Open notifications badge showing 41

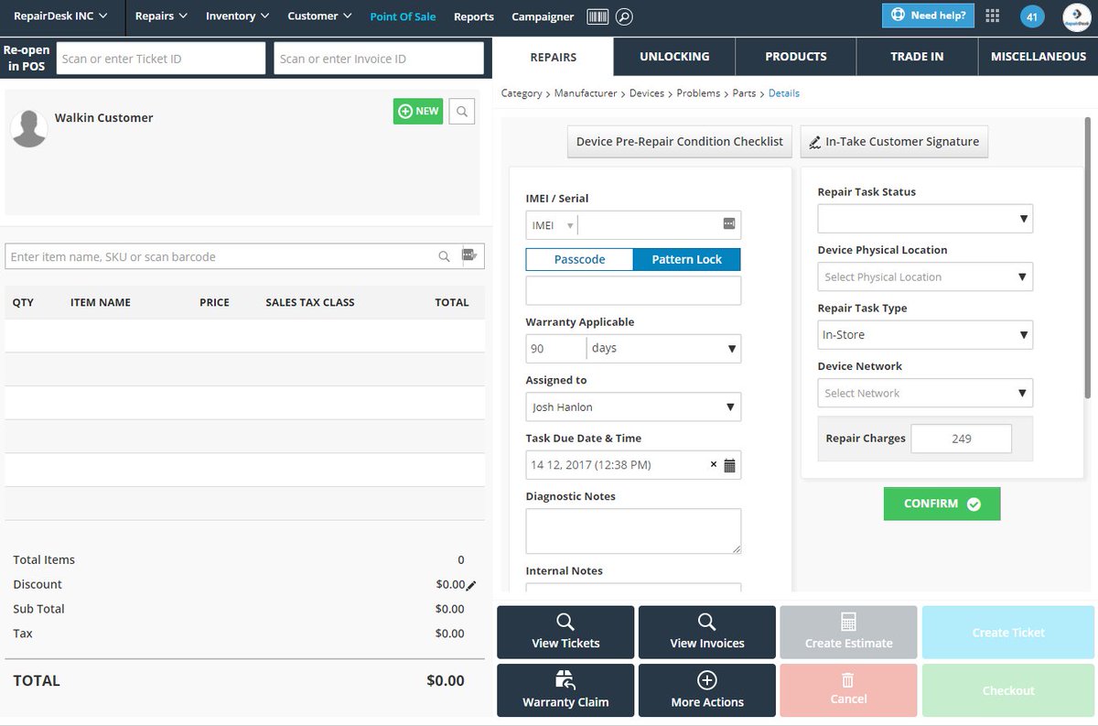point(1032,16)
